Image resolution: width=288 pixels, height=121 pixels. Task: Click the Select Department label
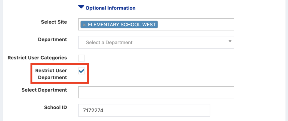pos(44,90)
